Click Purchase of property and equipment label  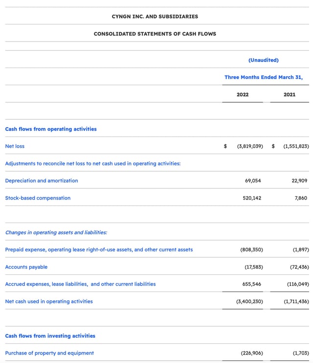pos(49,353)
